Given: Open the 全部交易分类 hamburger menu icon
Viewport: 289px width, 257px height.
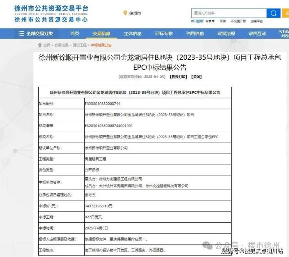Looking at the screenshot, I should point(21,34).
